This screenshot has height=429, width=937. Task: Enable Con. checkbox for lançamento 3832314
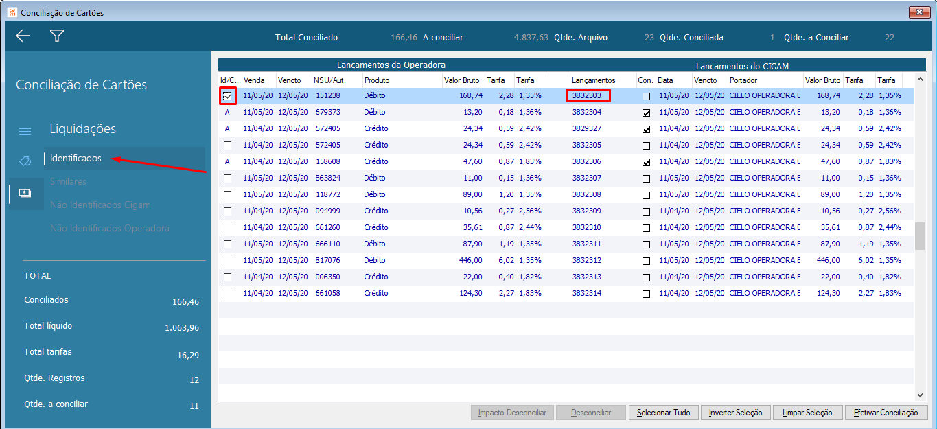pos(646,294)
